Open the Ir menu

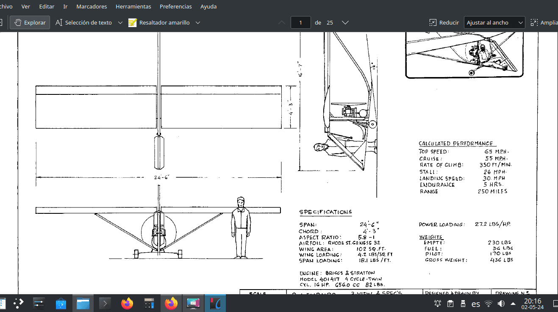[65, 6]
